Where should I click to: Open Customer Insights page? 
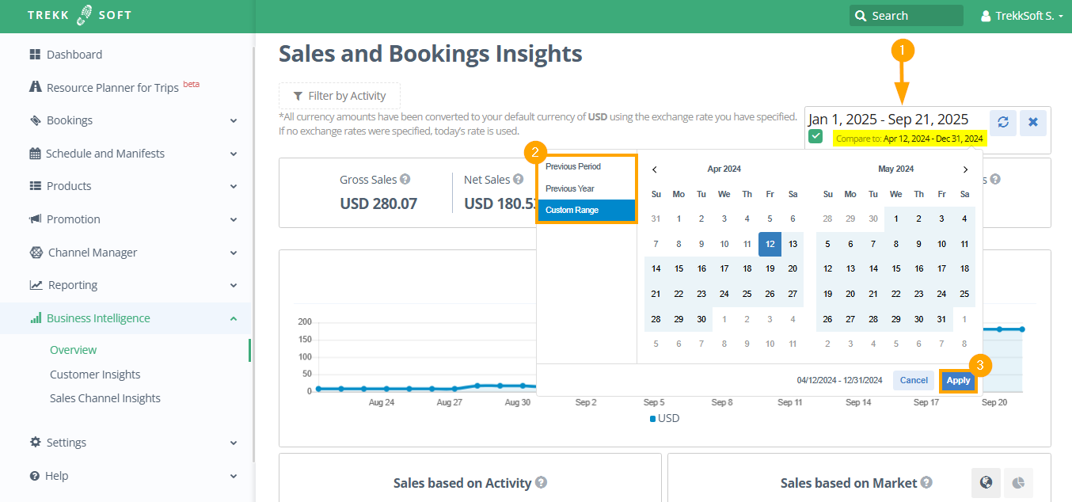click(x=95, y=375)
